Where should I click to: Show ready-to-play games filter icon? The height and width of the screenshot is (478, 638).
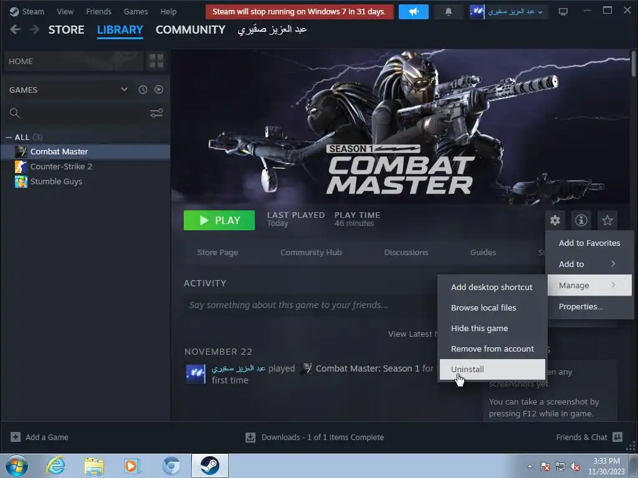point(159,90)
